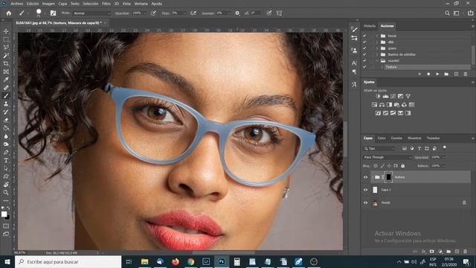Expand the grano action set
Viewport: 476px width, 268px height.
coord(377,48)
